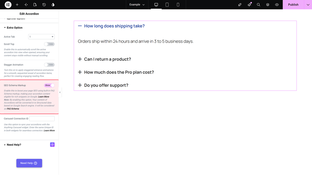312x175 pixels.
Task: Expand Can I return a product?
Action: 108,59
